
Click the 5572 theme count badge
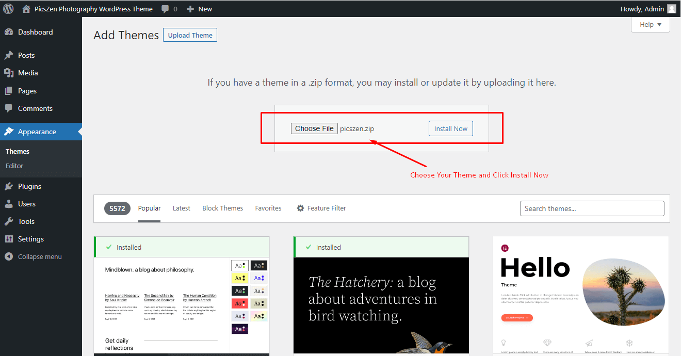coord(117,208)
